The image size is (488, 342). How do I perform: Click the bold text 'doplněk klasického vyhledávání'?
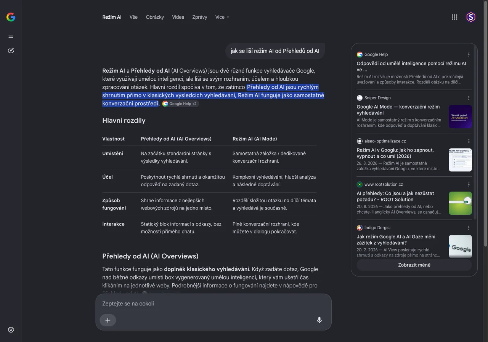[x=206, y=269]
